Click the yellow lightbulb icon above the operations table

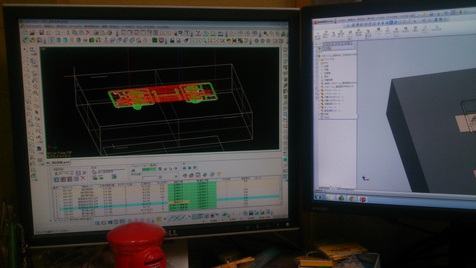(x=219, y=174)
